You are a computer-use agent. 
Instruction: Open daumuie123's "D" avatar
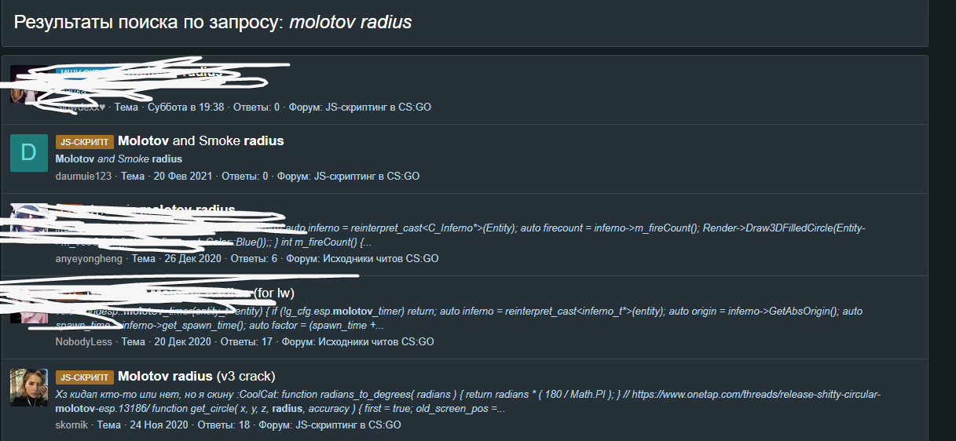pyautogui.click(x=29, y=152)
